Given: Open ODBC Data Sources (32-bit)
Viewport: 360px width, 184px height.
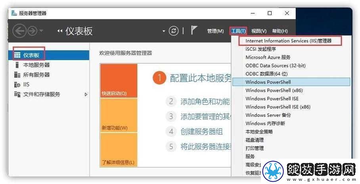Looking at the screenshot, I should tap(276, 66).
